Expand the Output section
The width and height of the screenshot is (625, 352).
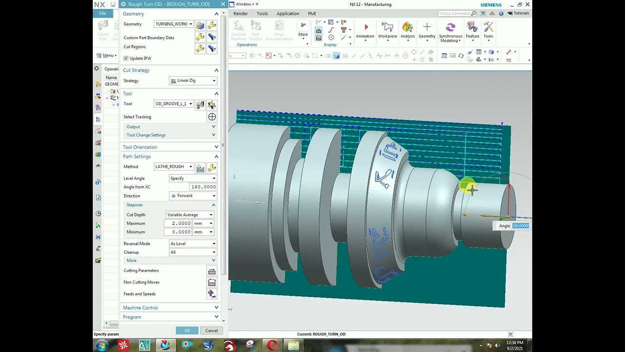[x=170, y=127]
